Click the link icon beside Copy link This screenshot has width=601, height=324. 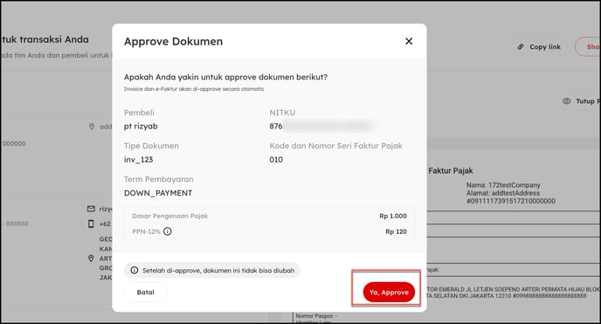pyautogui.click(x=521, y=47)
